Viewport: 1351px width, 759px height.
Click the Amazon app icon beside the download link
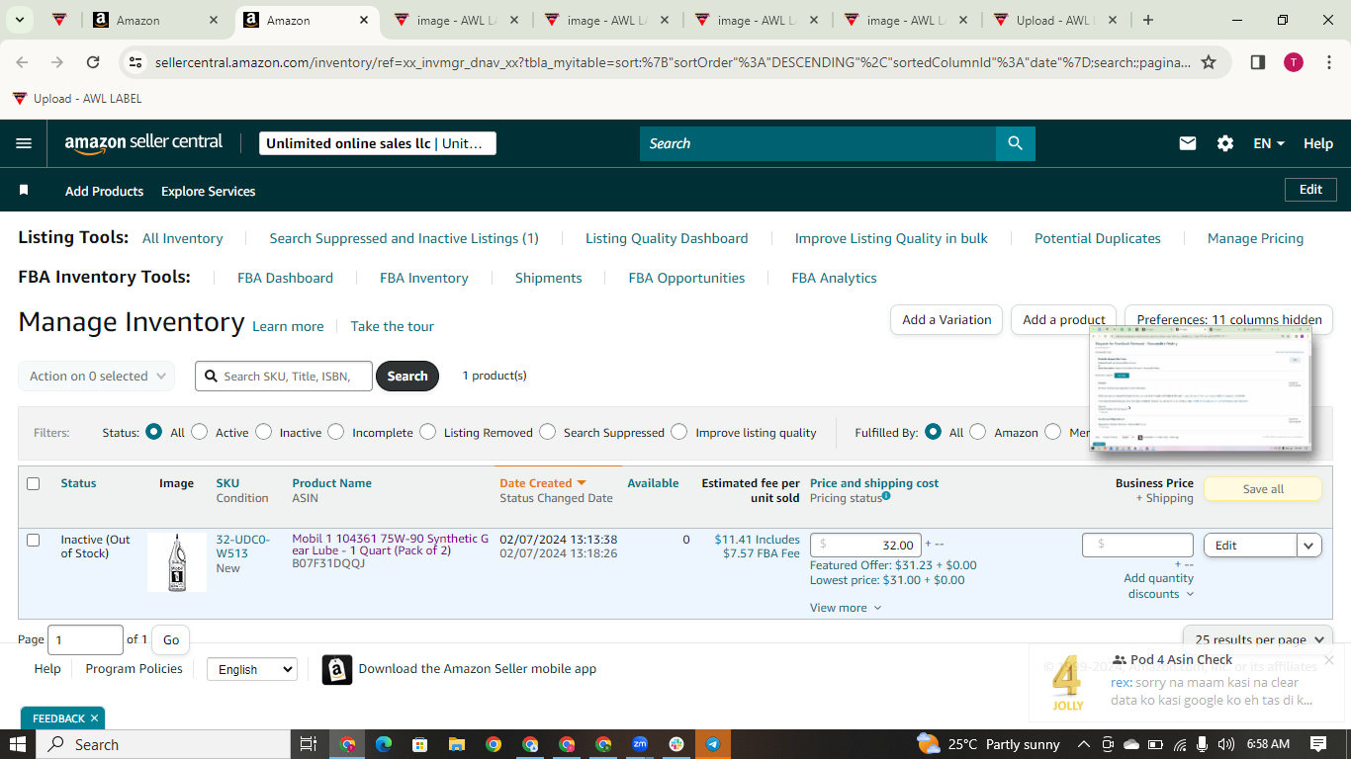pos(337,669)
